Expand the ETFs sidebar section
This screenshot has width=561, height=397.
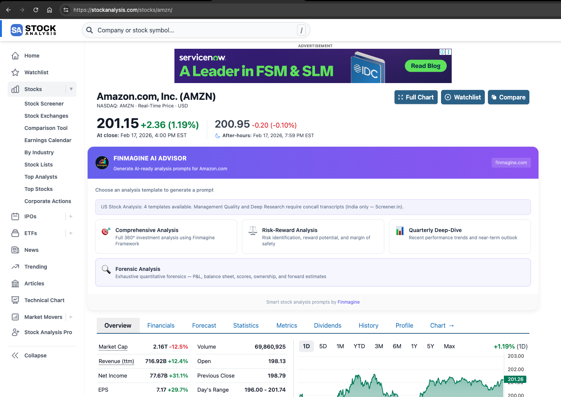click(x=71, y=233)
